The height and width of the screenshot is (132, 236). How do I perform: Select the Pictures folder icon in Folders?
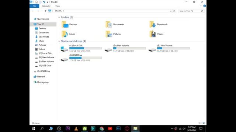click(x=109, y=34)
